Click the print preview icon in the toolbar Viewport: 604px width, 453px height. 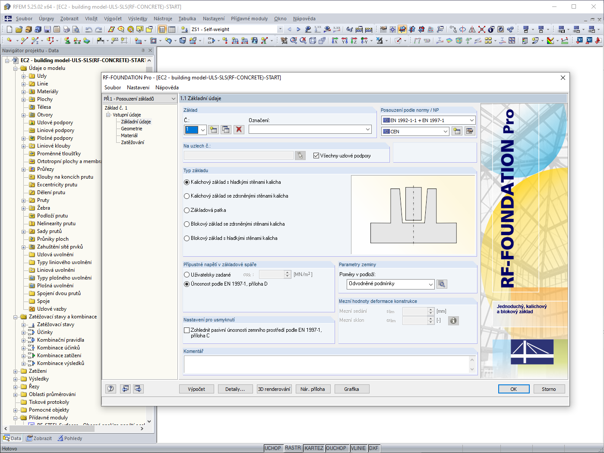76,29
